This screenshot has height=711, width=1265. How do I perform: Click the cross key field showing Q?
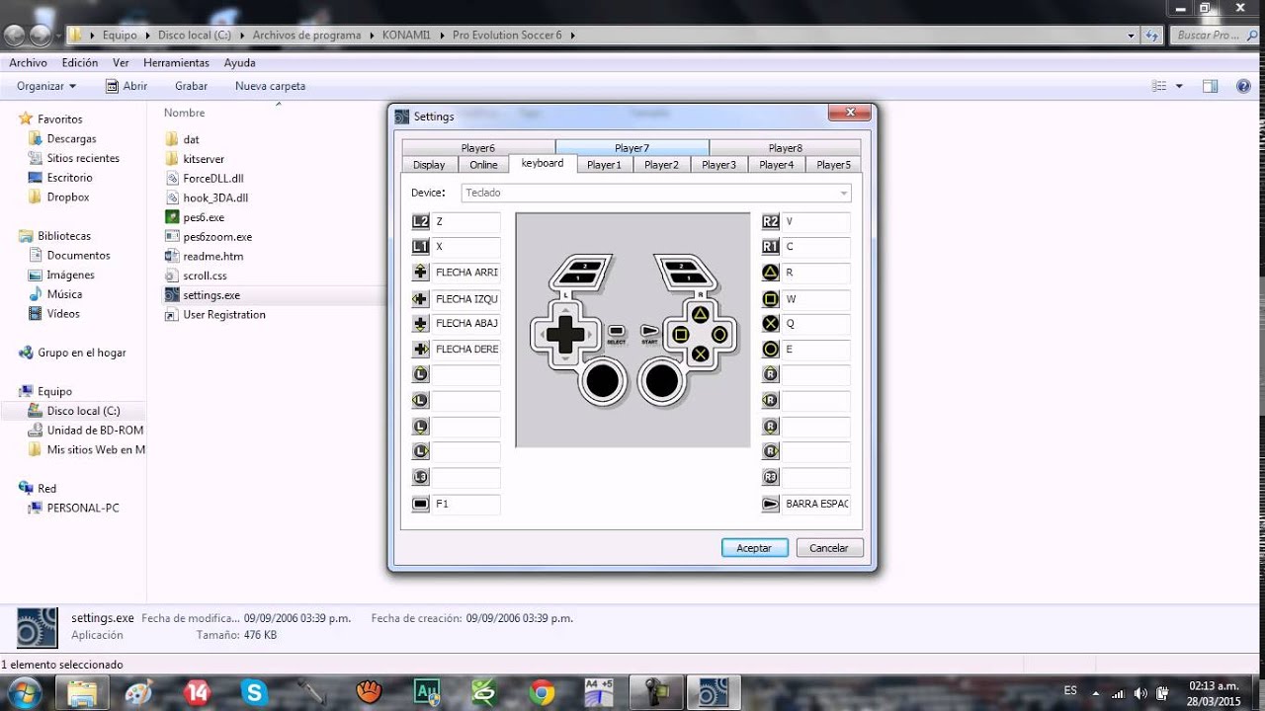816,324
